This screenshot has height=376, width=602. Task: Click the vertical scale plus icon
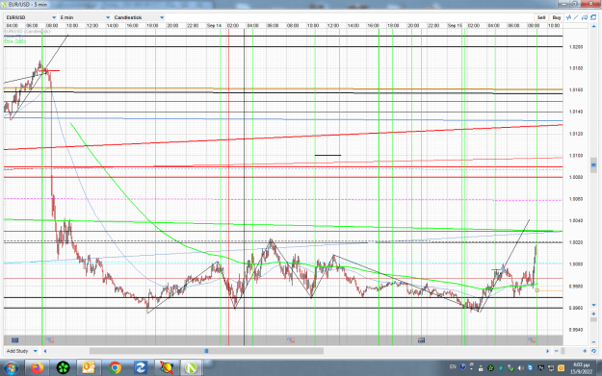pos(593,313)
